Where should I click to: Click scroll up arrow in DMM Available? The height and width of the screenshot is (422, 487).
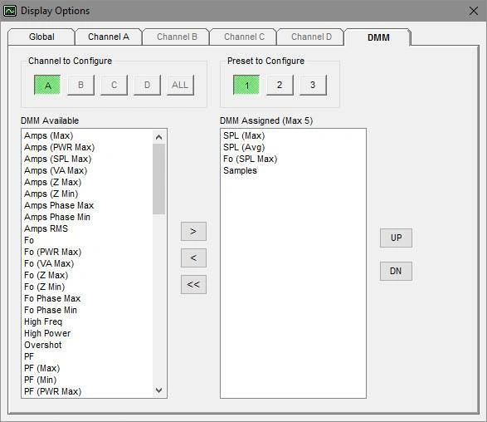click(x=158, y=137)
